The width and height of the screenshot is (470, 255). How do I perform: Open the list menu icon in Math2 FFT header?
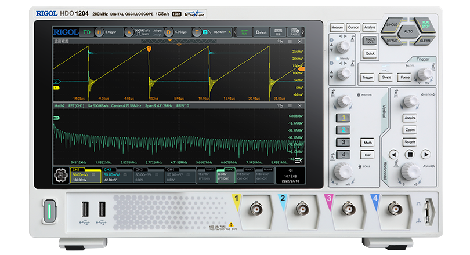point(290,105)
